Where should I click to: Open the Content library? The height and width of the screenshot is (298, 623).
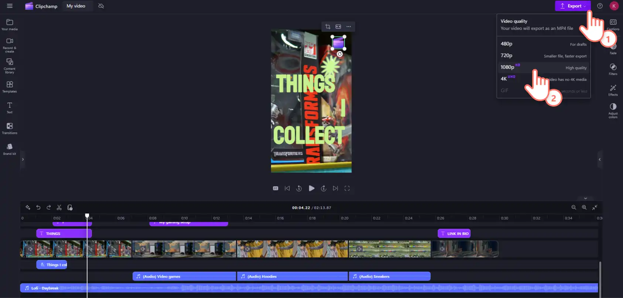pos(10,66)
